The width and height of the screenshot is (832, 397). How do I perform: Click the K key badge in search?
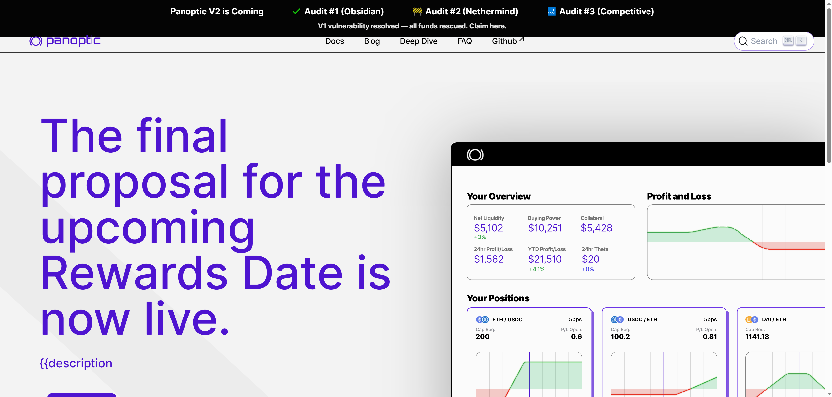(x=801, y=41)
